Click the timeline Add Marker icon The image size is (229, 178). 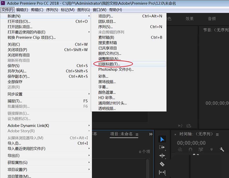tap(211, 149)
